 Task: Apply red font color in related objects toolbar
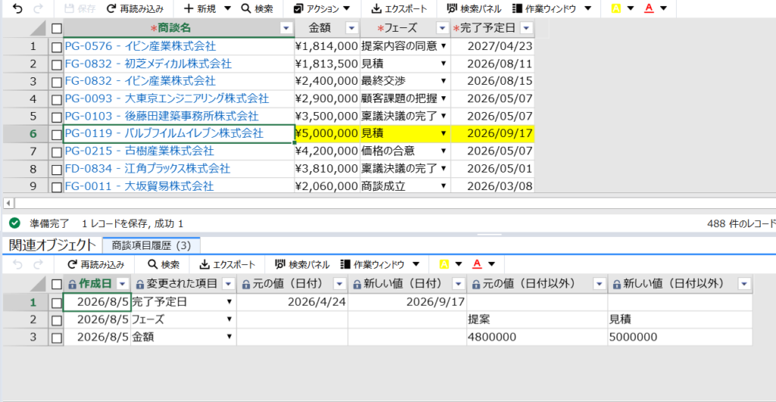pyautogui.click(x=477, y=264)
